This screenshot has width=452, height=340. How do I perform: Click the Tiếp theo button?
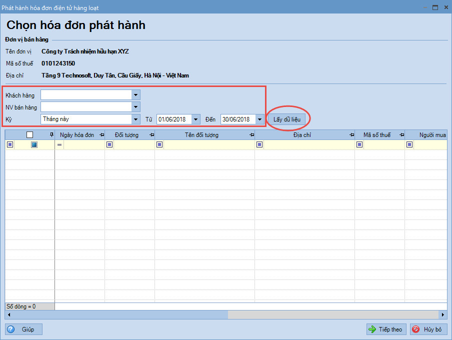pyautogui.click(x=386, y=329)
